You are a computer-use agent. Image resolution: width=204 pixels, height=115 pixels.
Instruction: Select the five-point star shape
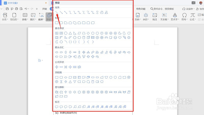click(70, 92)
